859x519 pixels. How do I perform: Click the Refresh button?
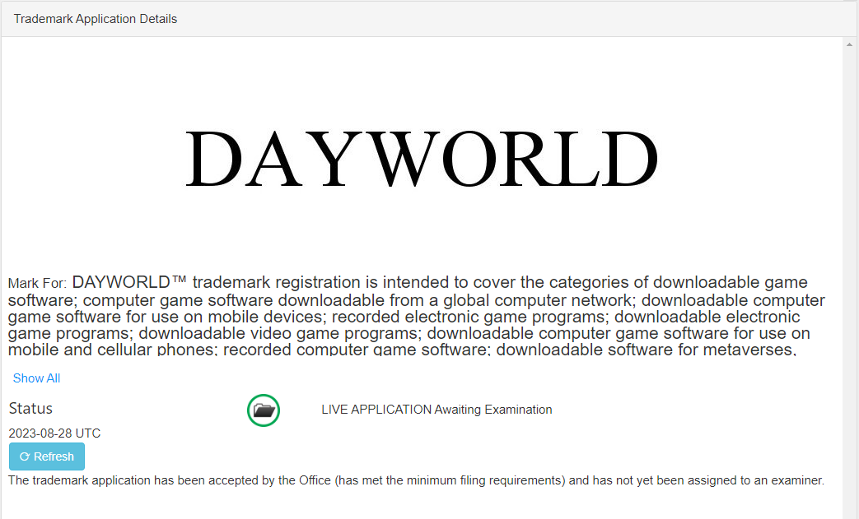[x=47, y=456]
